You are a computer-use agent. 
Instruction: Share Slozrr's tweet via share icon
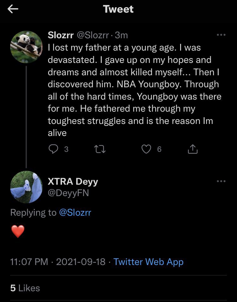tap(192, 149)
